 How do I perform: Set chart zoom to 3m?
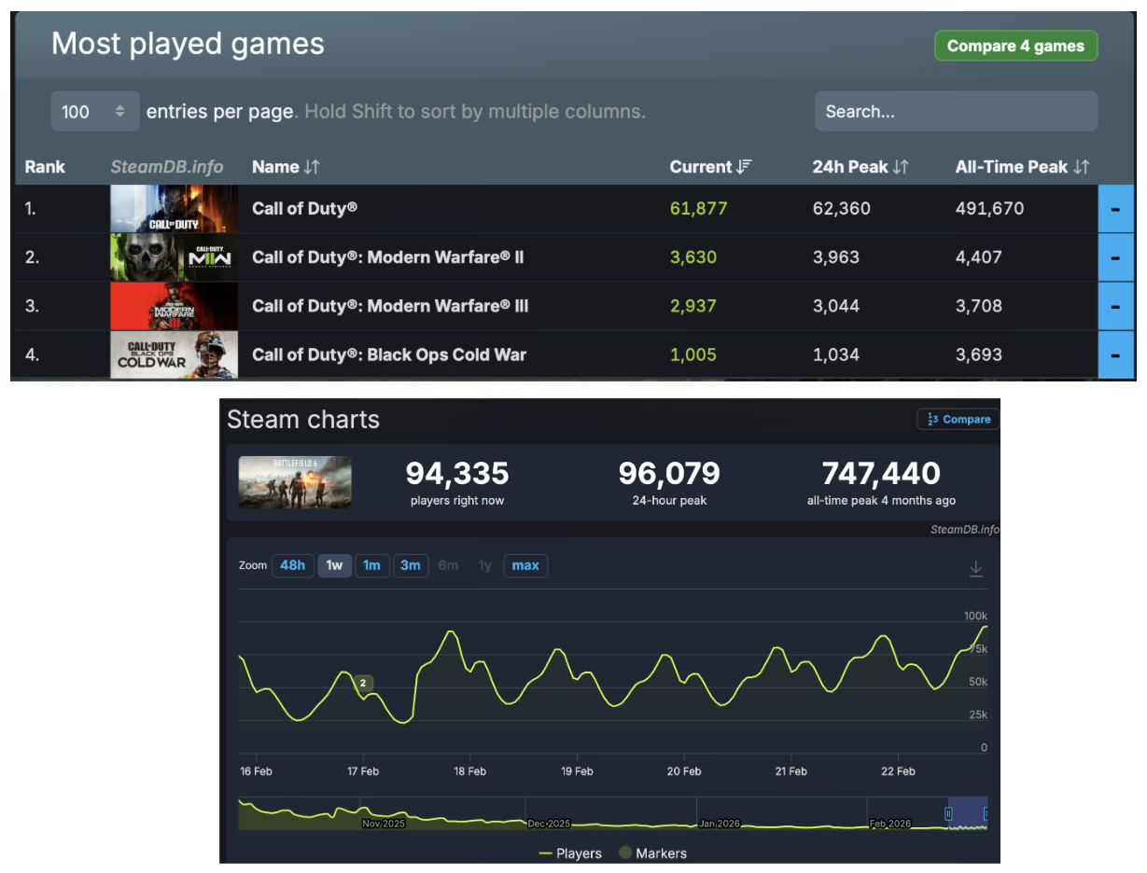coord(411,565)
